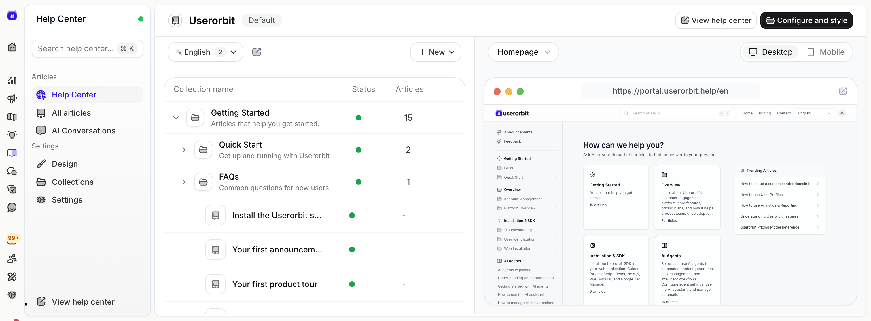Click FAQs collection folder icon
Viewport: 871px width, 321px height.
(203, 182)
